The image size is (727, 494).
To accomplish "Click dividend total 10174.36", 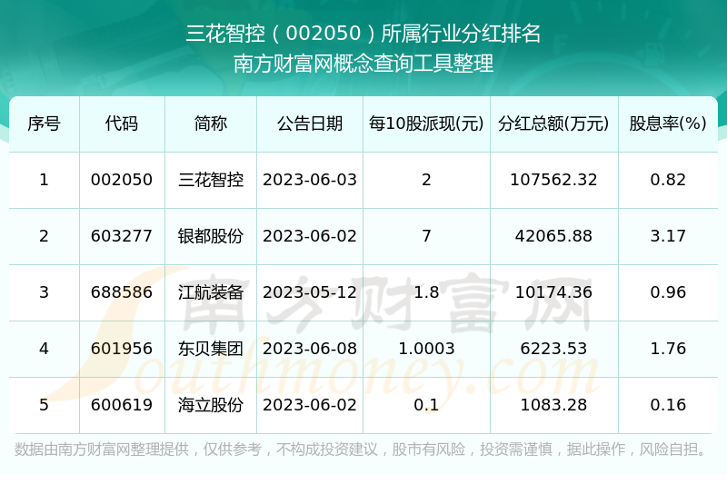I will tap(553, 292).
